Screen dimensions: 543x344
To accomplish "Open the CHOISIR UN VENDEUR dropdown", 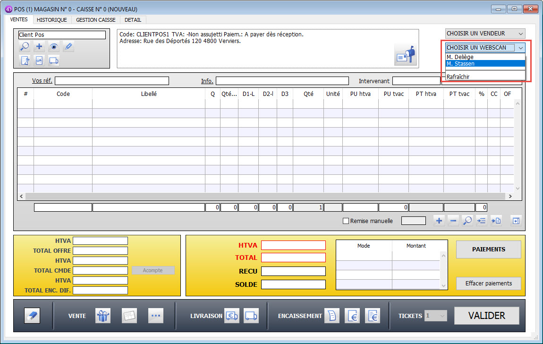I will [x=485, y=34].
